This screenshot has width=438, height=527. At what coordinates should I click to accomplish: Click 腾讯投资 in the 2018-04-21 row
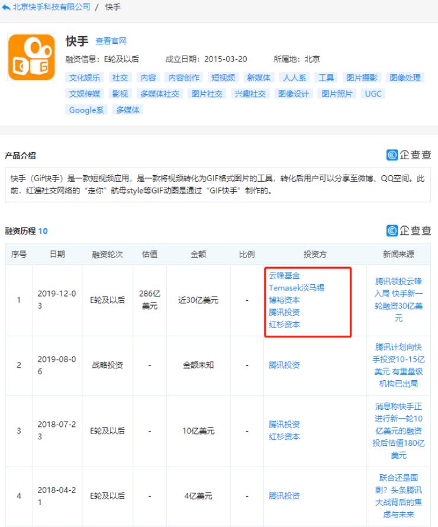click(284, 496)
